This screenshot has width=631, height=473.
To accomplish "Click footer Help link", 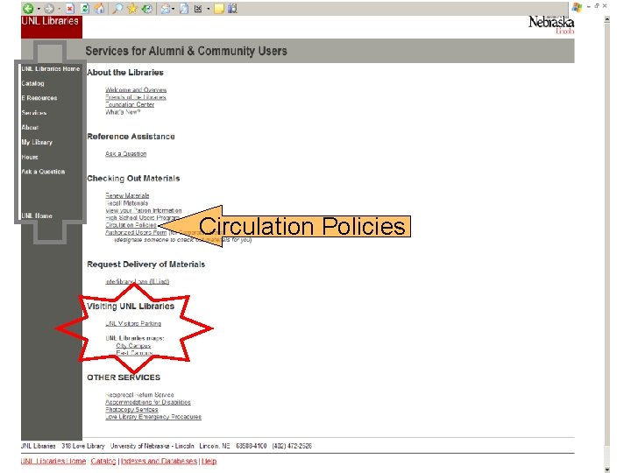I will tap(209, 461).
